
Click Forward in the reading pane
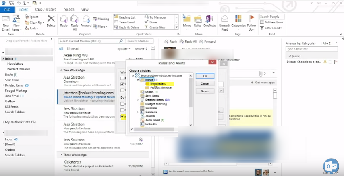coord(207,41)
